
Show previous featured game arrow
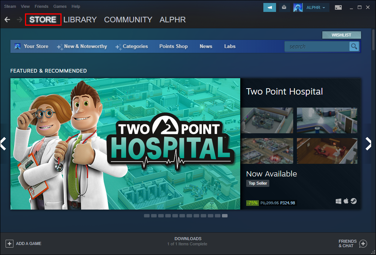click(3, 144)
